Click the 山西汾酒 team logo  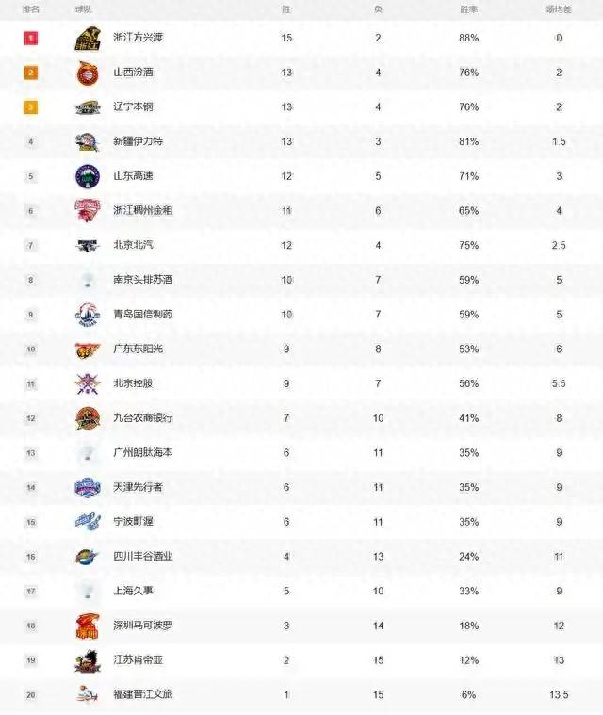(87, 73)
